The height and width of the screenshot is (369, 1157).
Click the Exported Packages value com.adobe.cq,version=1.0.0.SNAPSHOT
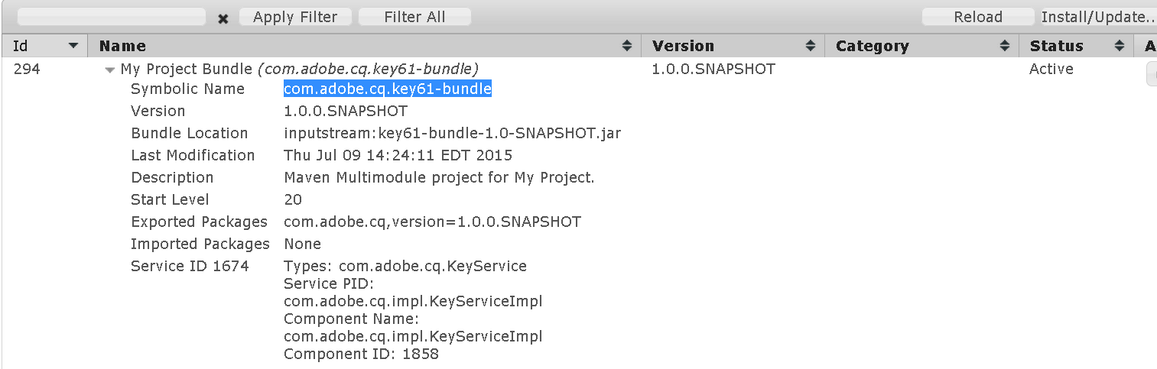432,222
